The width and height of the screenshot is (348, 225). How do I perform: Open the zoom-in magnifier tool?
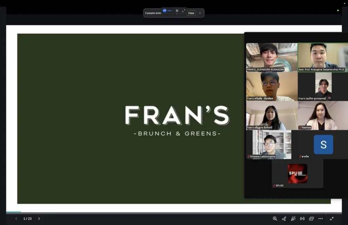275,219
